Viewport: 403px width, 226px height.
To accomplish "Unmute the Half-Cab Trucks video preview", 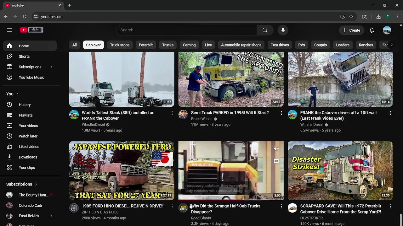I will tap(276, 148).
